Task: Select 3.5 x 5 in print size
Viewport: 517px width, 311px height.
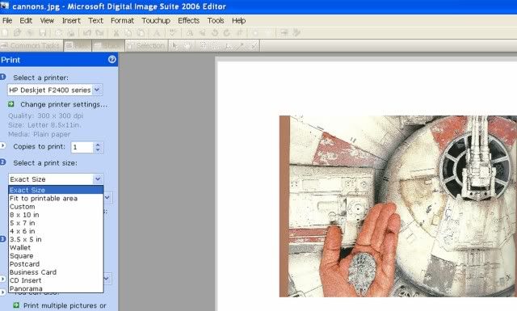Action: [x=56, y=239]
